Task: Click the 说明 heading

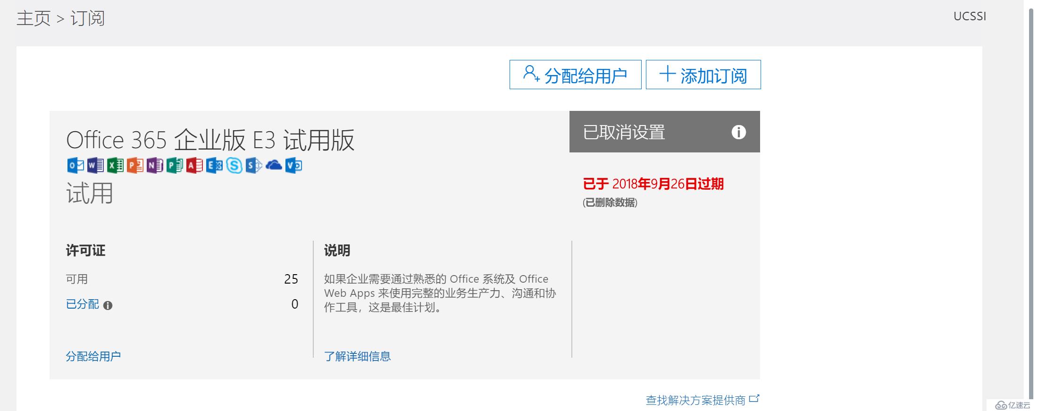Action: coord(337,250)
